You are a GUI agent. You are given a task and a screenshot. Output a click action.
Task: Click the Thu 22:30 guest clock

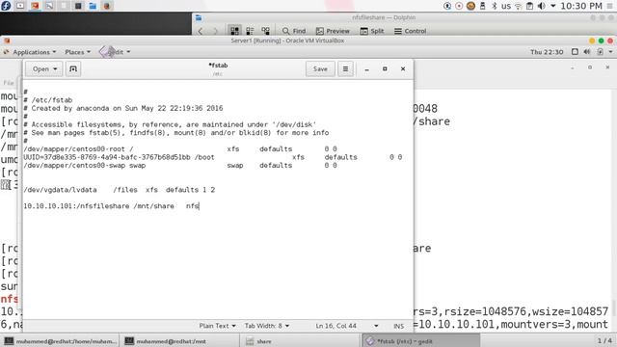[x=547, y=52]
